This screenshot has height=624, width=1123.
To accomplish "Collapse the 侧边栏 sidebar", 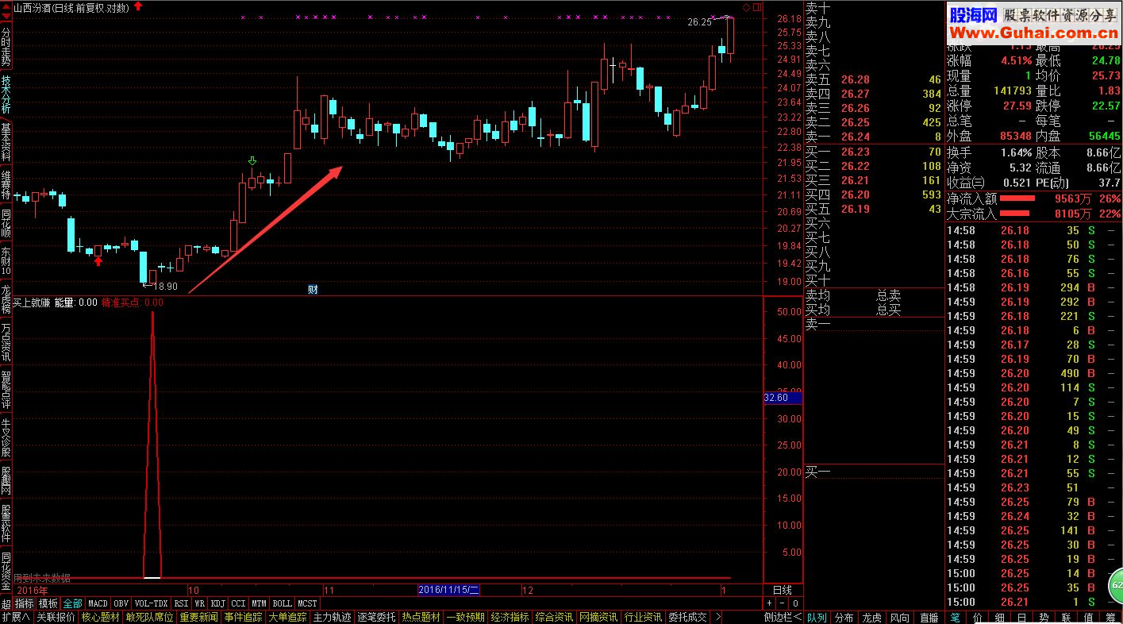I will (x=783, y=618).
